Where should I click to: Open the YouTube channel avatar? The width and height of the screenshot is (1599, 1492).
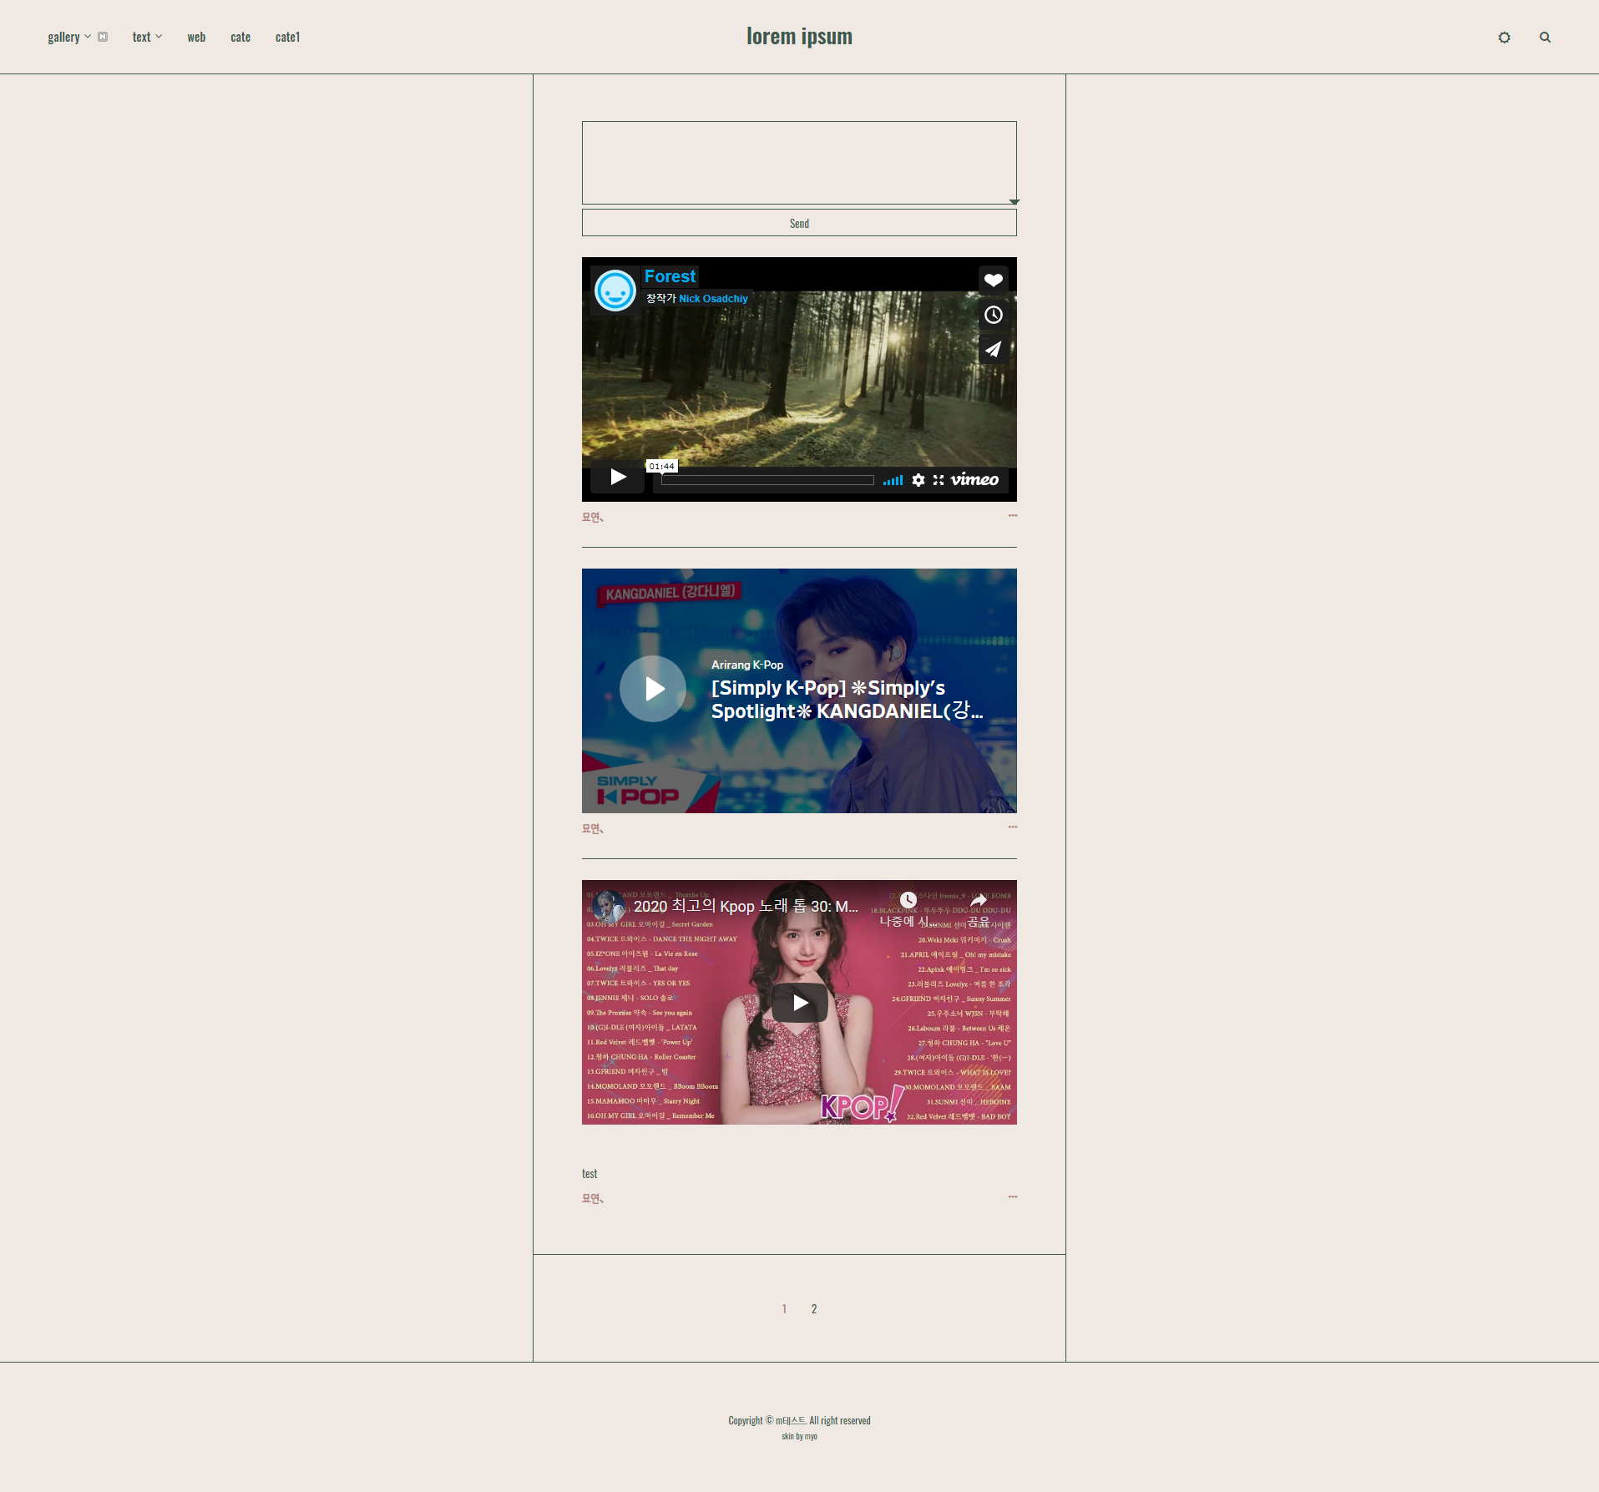[609, 906]
